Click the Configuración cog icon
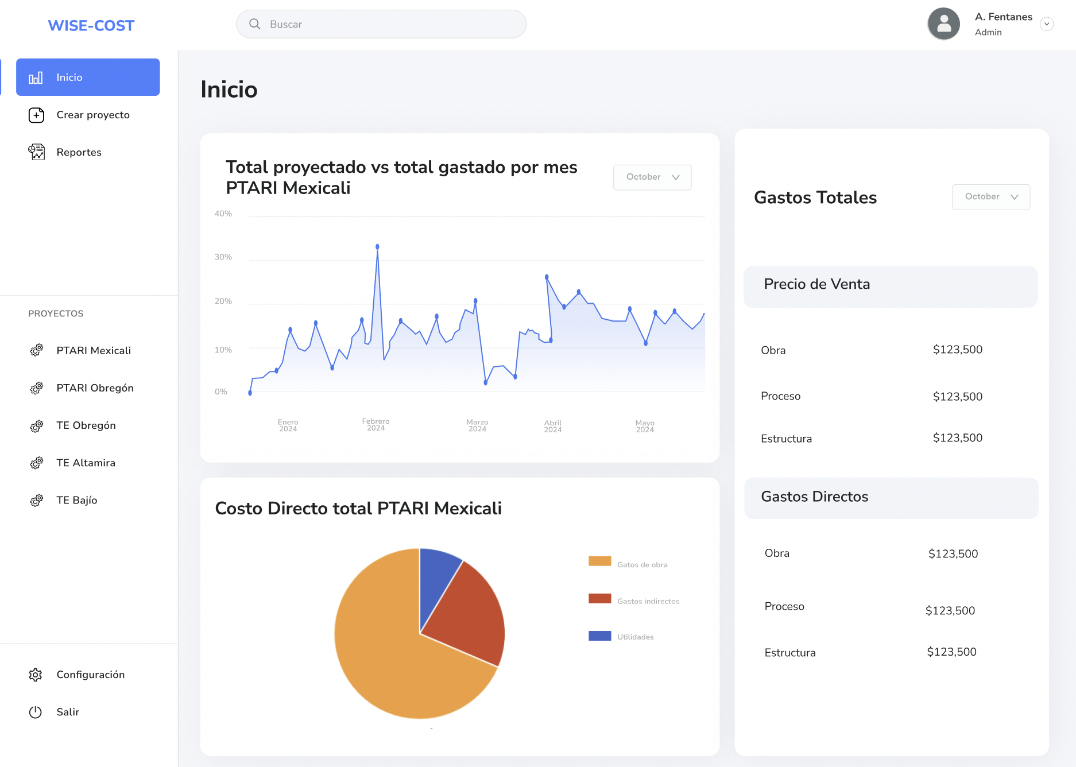Viewport: 1076px width, 767px height. (36, 675)
